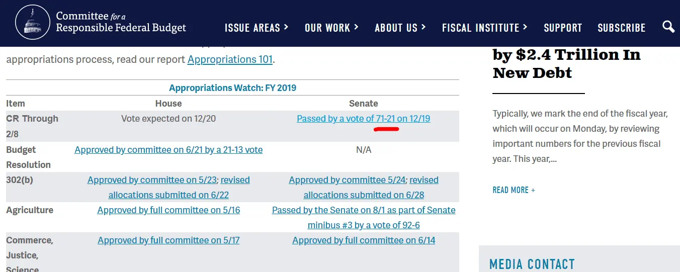Open the Subscribe menu item
Screen dimensions: 680x272
click(621, 28)
